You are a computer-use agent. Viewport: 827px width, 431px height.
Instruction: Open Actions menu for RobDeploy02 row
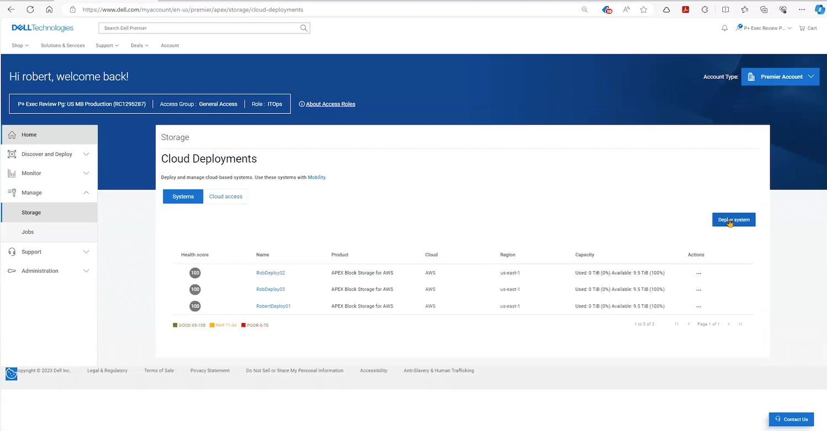point(699,273)
